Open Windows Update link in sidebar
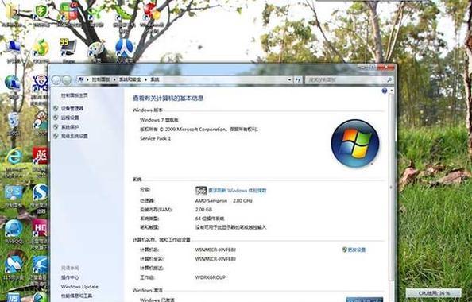472x302 pixels. (x=79, y=287)
